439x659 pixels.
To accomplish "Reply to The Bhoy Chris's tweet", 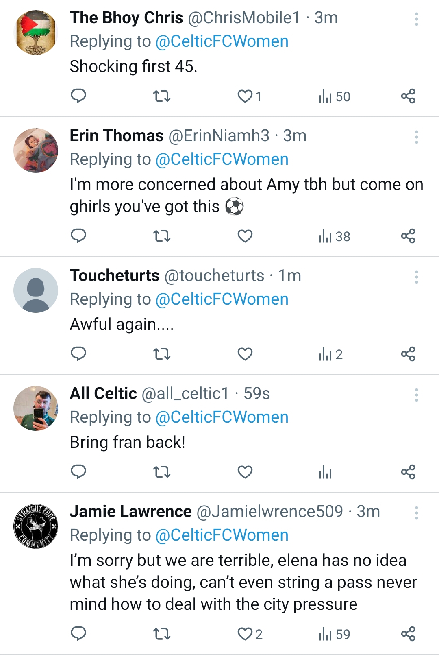I will (78, 96).
